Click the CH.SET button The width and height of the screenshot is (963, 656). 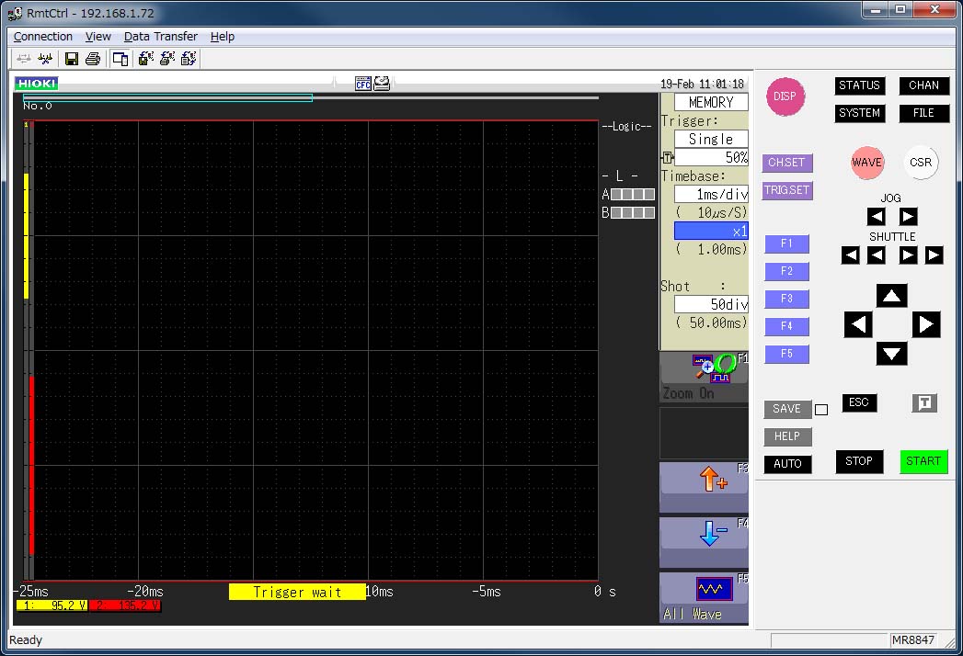click(786, 163)
